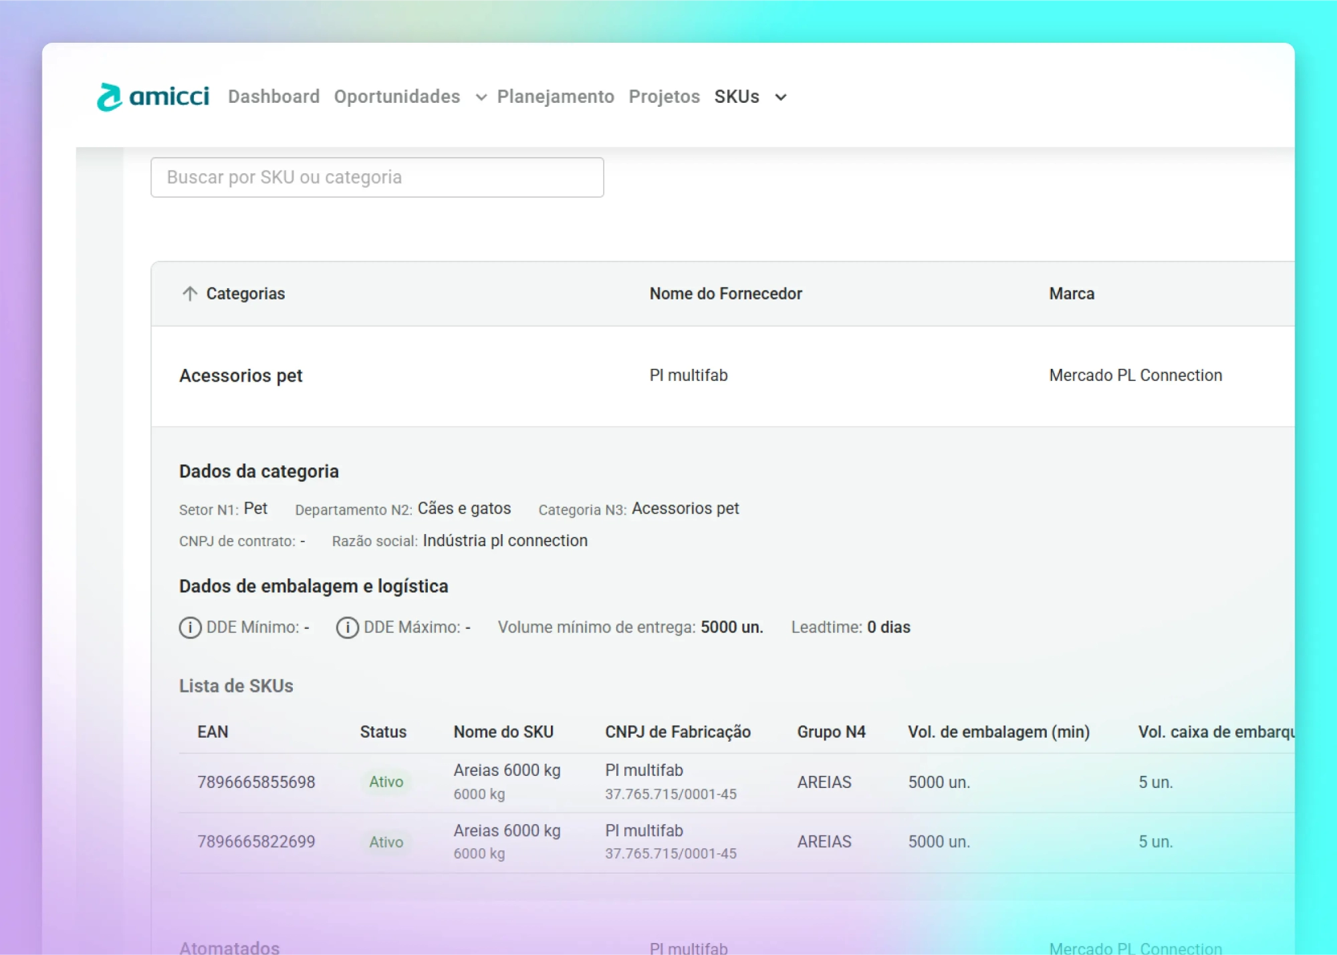Select the SKUs menu item
Image resolution: width=1337 pixels, height=955 pixels.
(736, 97)
